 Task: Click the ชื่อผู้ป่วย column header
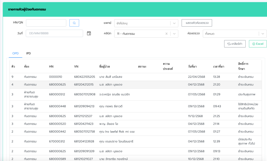106,67
